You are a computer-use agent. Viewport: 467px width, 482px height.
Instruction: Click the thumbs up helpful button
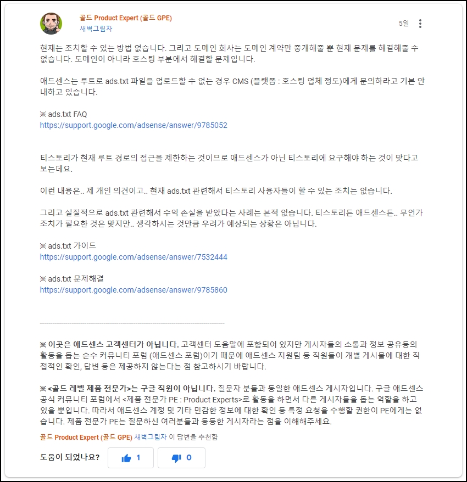click(x=131, y=458)
